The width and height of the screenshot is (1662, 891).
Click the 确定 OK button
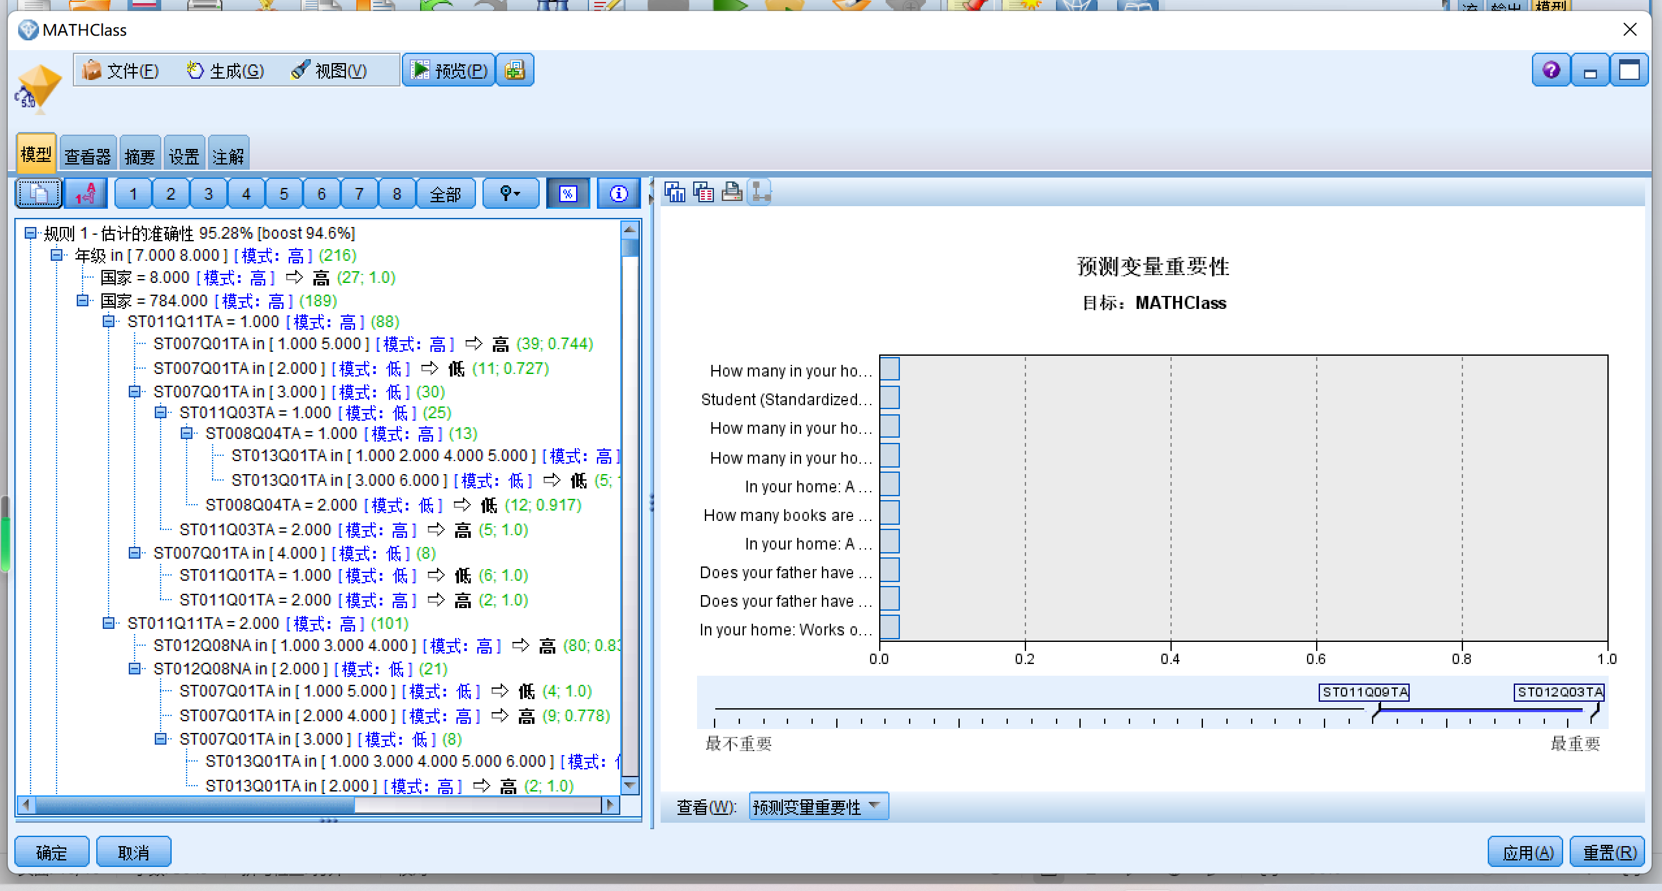click(x=52, y=852)
